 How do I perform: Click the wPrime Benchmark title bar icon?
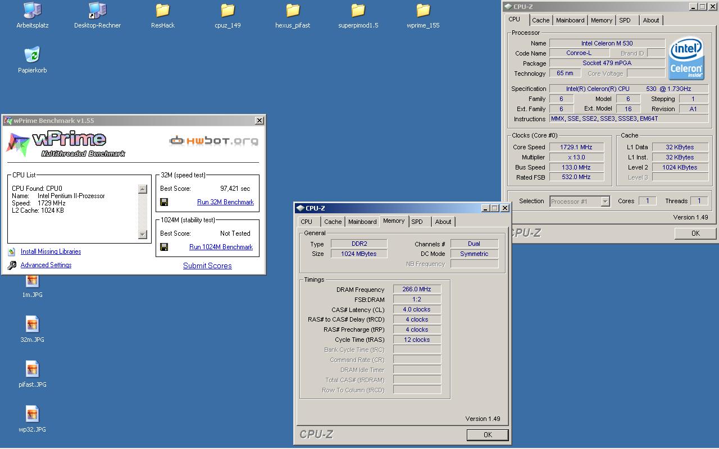(x=8, y=120)
